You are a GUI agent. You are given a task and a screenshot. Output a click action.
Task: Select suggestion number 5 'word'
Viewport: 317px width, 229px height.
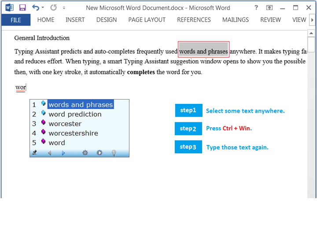(57, 143)
